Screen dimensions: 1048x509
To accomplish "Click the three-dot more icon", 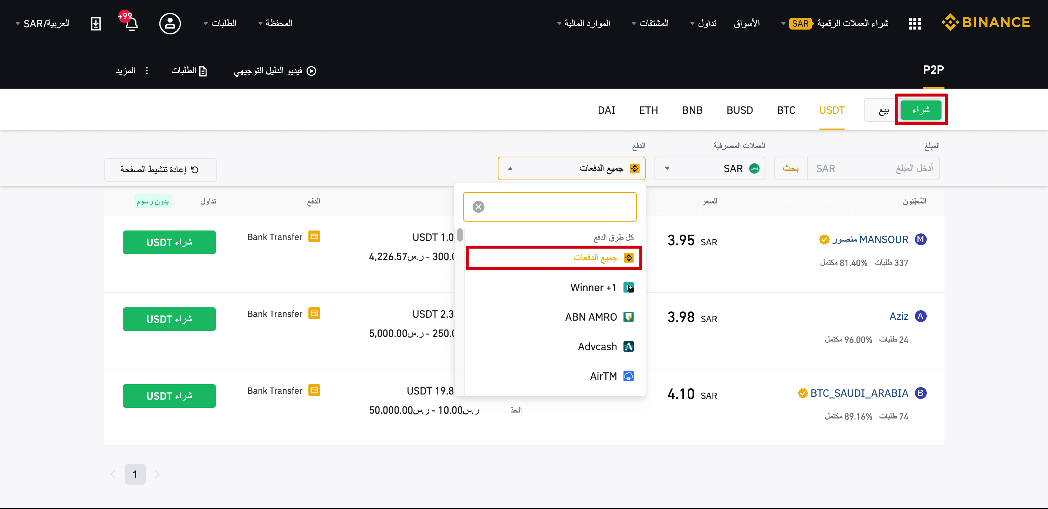I will [147, 71].
